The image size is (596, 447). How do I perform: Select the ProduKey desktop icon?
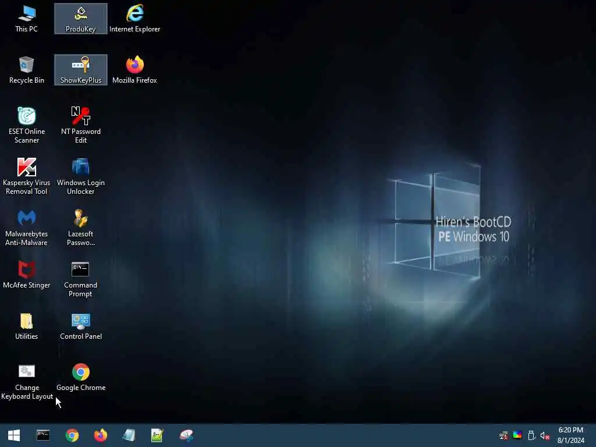click(80, 19)
